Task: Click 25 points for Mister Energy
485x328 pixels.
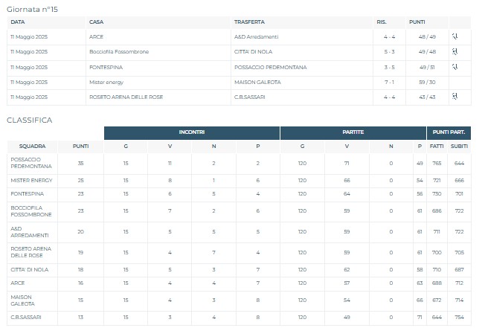Action: coord(81,180)
